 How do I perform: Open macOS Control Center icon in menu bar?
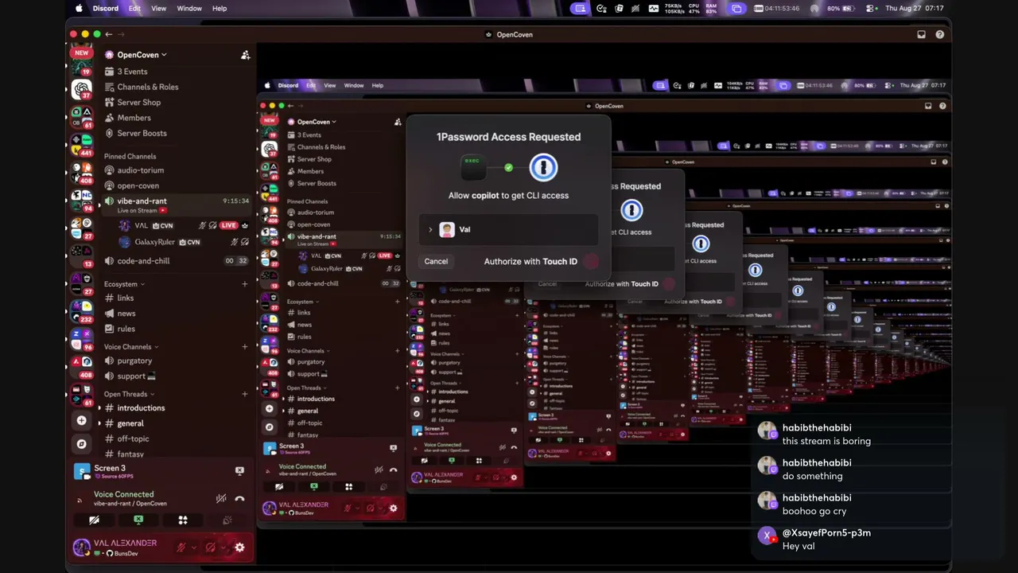[x=870, y=8]
